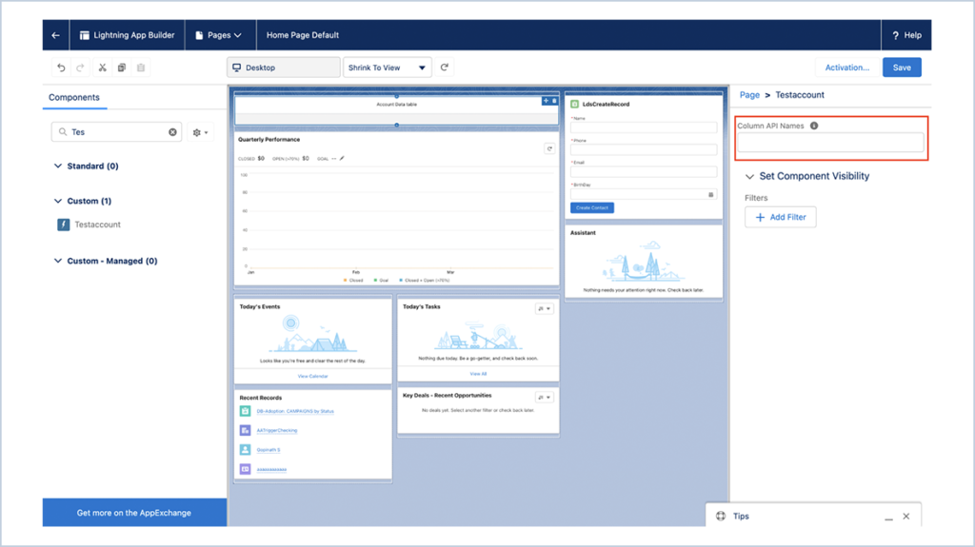Screen dimensions: 975x547
Task: Paste component from clipboard
Action: (x=141, y=68)
